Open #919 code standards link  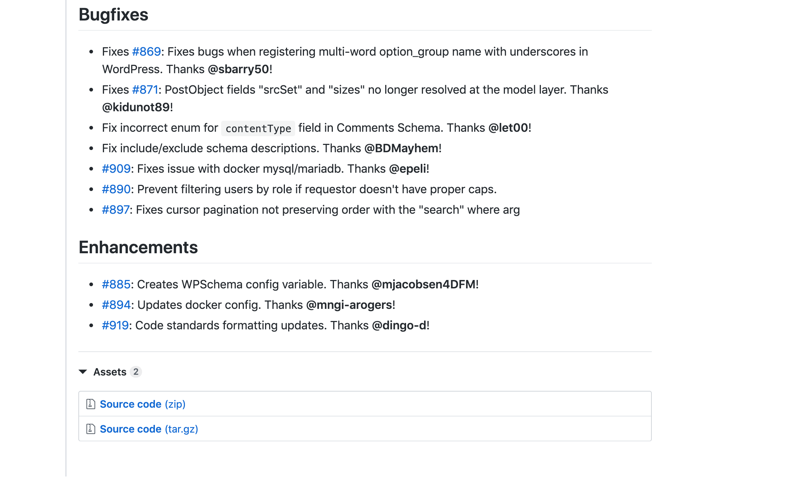tap(115, 325)
